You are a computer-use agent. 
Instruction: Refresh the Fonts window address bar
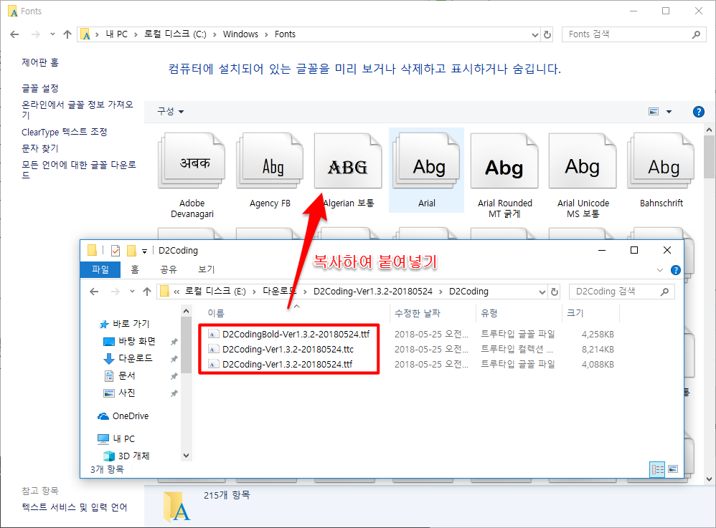coord(547,34)
